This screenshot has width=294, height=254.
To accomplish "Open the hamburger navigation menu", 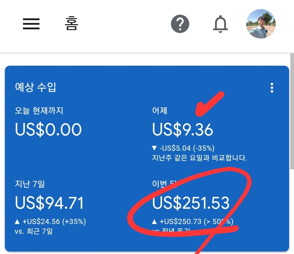I will pos(31,24).
